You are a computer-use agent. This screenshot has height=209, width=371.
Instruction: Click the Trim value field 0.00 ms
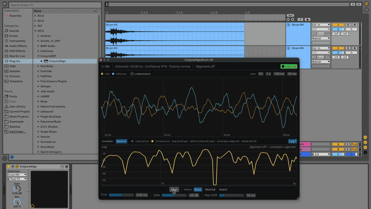[x=142, y=195]
